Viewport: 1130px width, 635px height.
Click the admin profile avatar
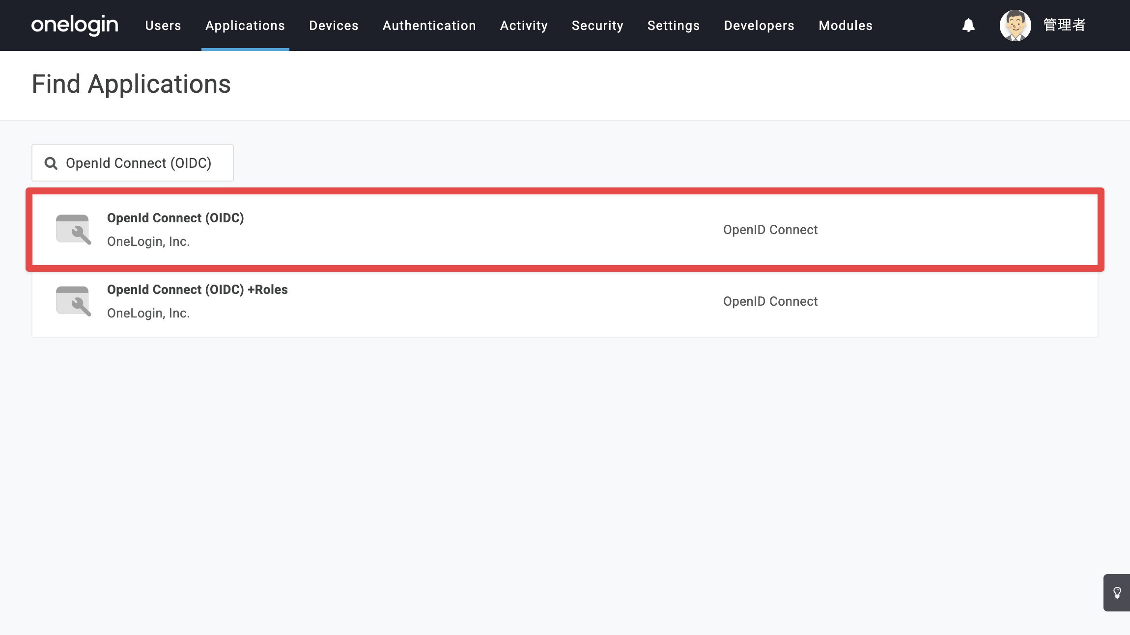(1015, 26)
